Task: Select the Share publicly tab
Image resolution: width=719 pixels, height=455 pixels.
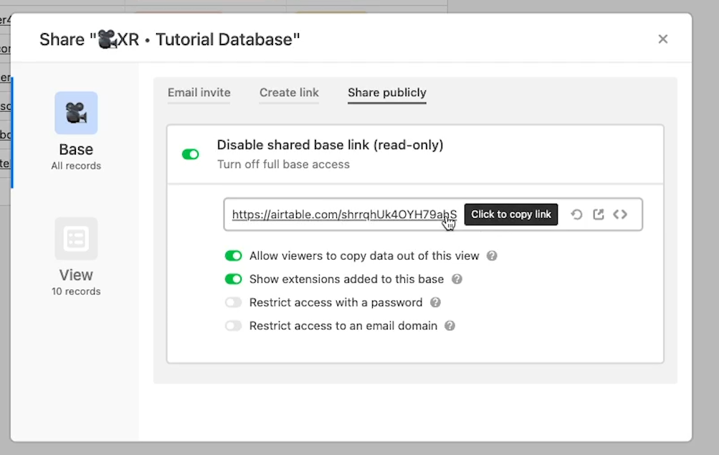Action: (x=387, y=93)
